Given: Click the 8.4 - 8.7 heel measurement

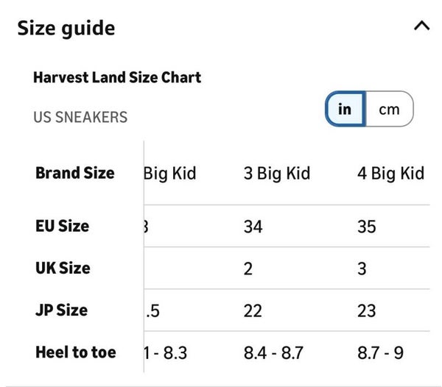Looking at the screenshot, I should [x=273, y=353].
